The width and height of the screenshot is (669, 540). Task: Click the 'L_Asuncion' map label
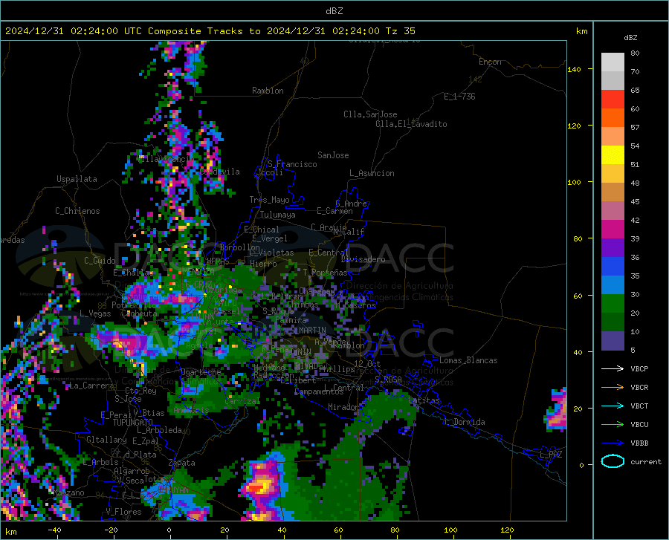point(372,173)
